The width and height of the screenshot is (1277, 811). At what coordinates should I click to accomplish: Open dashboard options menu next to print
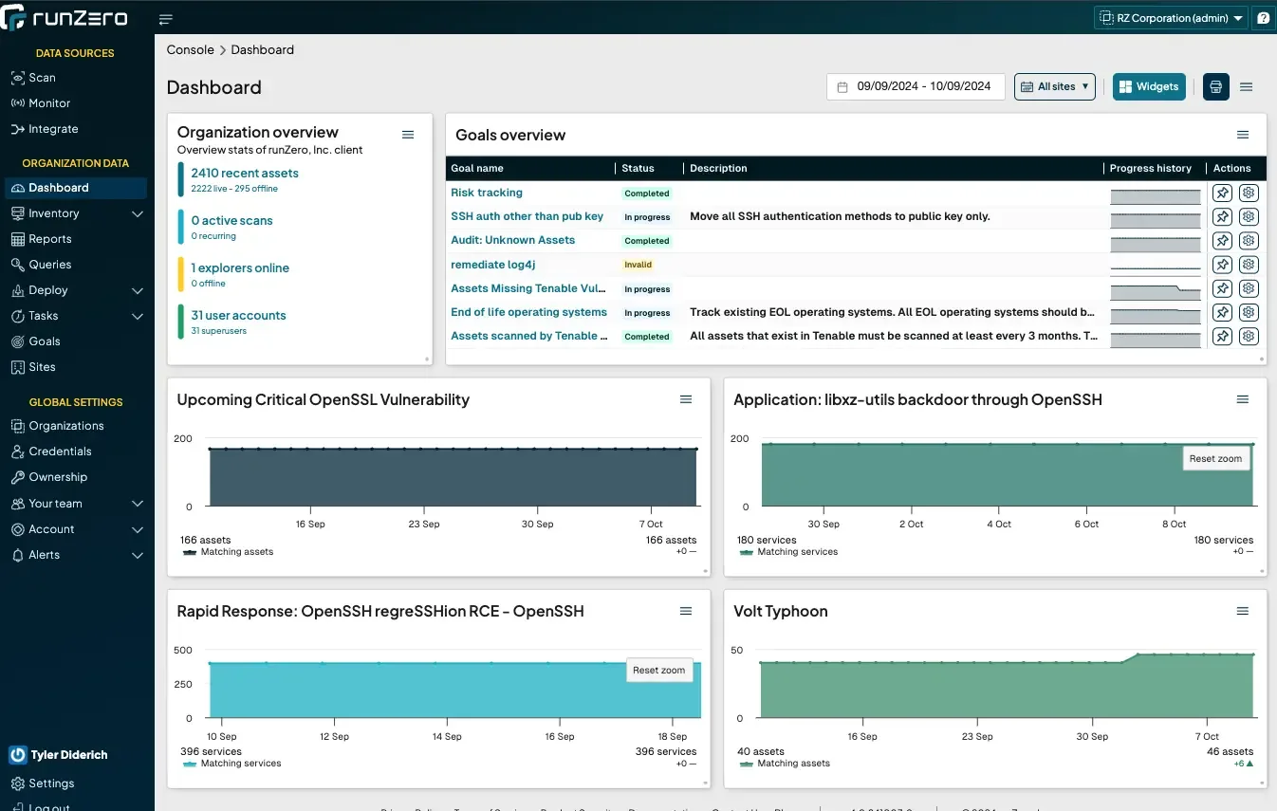1247,86
